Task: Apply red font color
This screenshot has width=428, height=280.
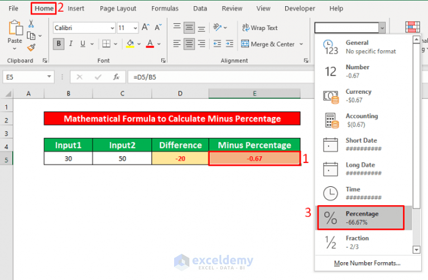Action: coord(150,44)
